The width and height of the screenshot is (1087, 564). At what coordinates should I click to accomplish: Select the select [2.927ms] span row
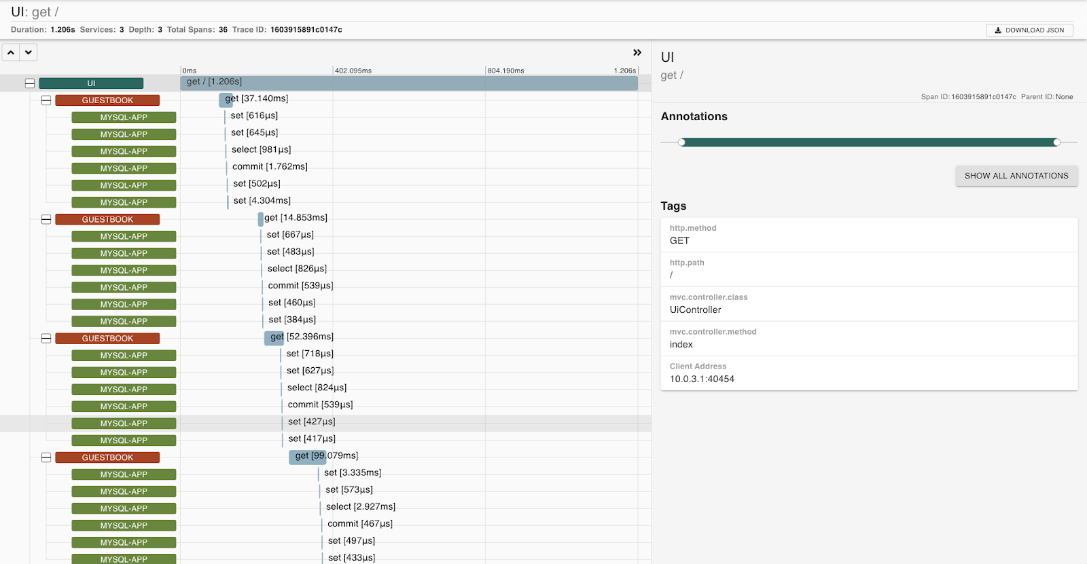point(360,507)
